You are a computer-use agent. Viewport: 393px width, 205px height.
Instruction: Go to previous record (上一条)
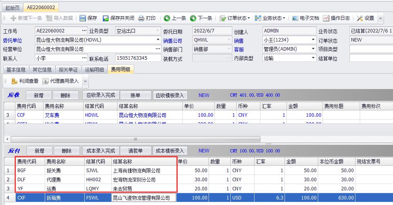175,18
